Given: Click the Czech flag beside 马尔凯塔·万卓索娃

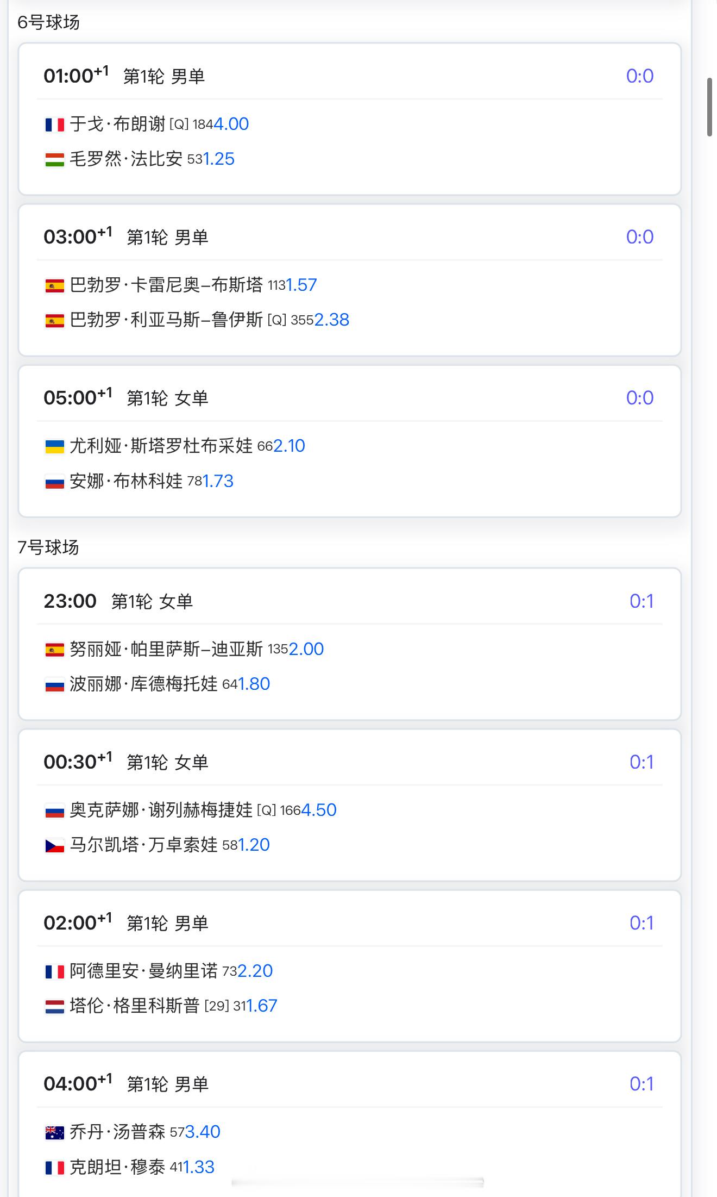Looking at the screenshot, I should pos(54,846).
